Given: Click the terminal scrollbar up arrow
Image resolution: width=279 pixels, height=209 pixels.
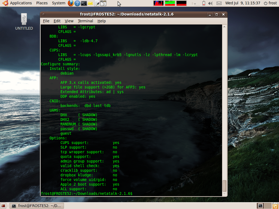Looking at the screenshot, I should (225, 27).
